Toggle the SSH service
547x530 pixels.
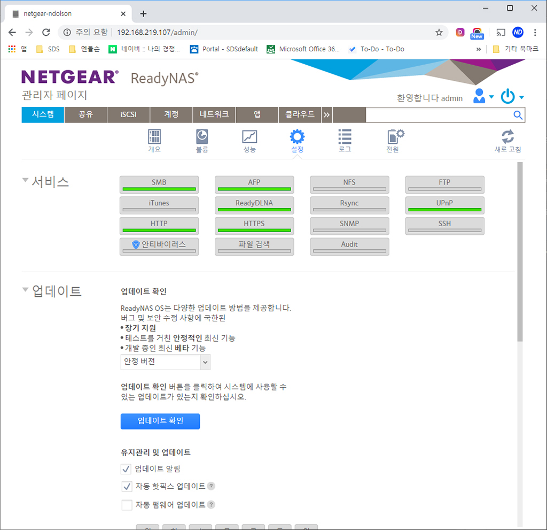click(445, 226)
